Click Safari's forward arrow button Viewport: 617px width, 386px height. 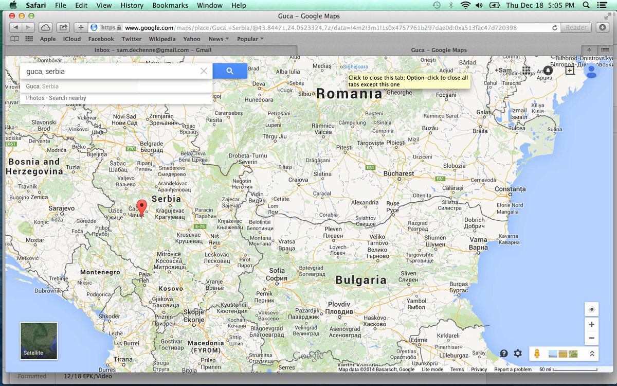click(x=28, y=27)
